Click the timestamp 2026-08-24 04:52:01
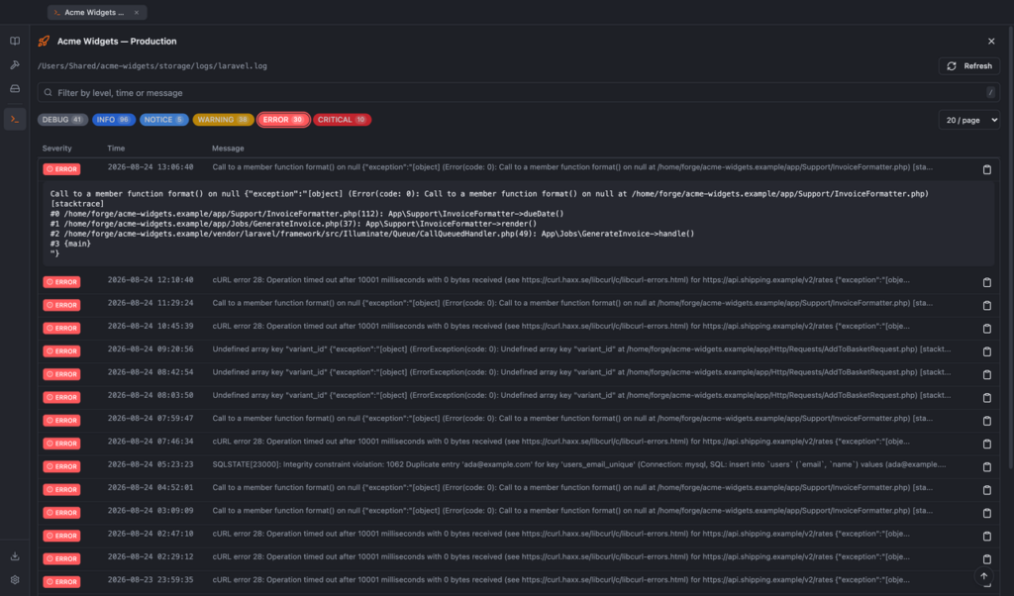1014x596 pixels. [x=151, y=487]
